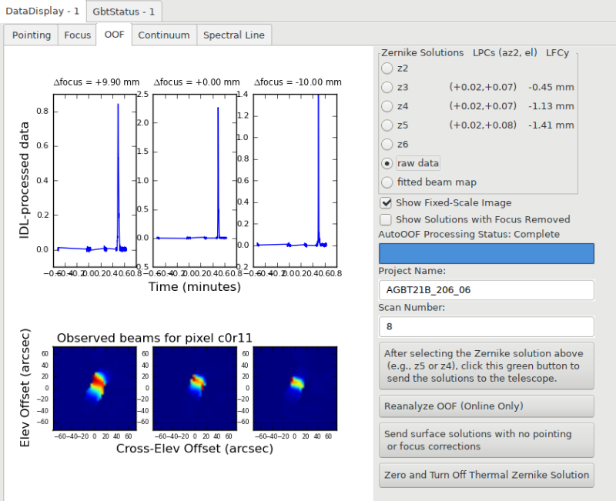Viewport: 616px width, 501px height.
Task: Click the LFCy column header
Action: click(x=557, y=52)
